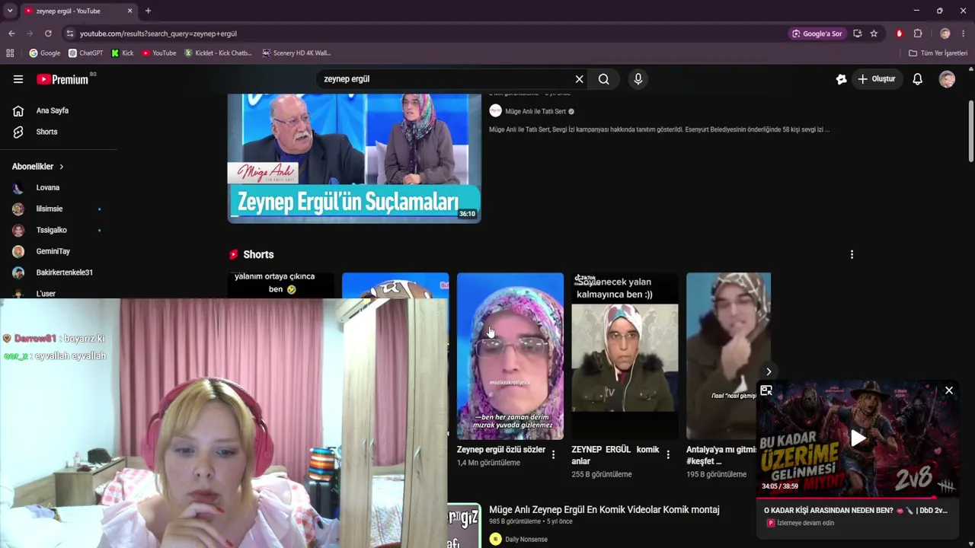Expand the Abonelikler section
Viewport: 975px width, 548px height.
click(38, 167)
